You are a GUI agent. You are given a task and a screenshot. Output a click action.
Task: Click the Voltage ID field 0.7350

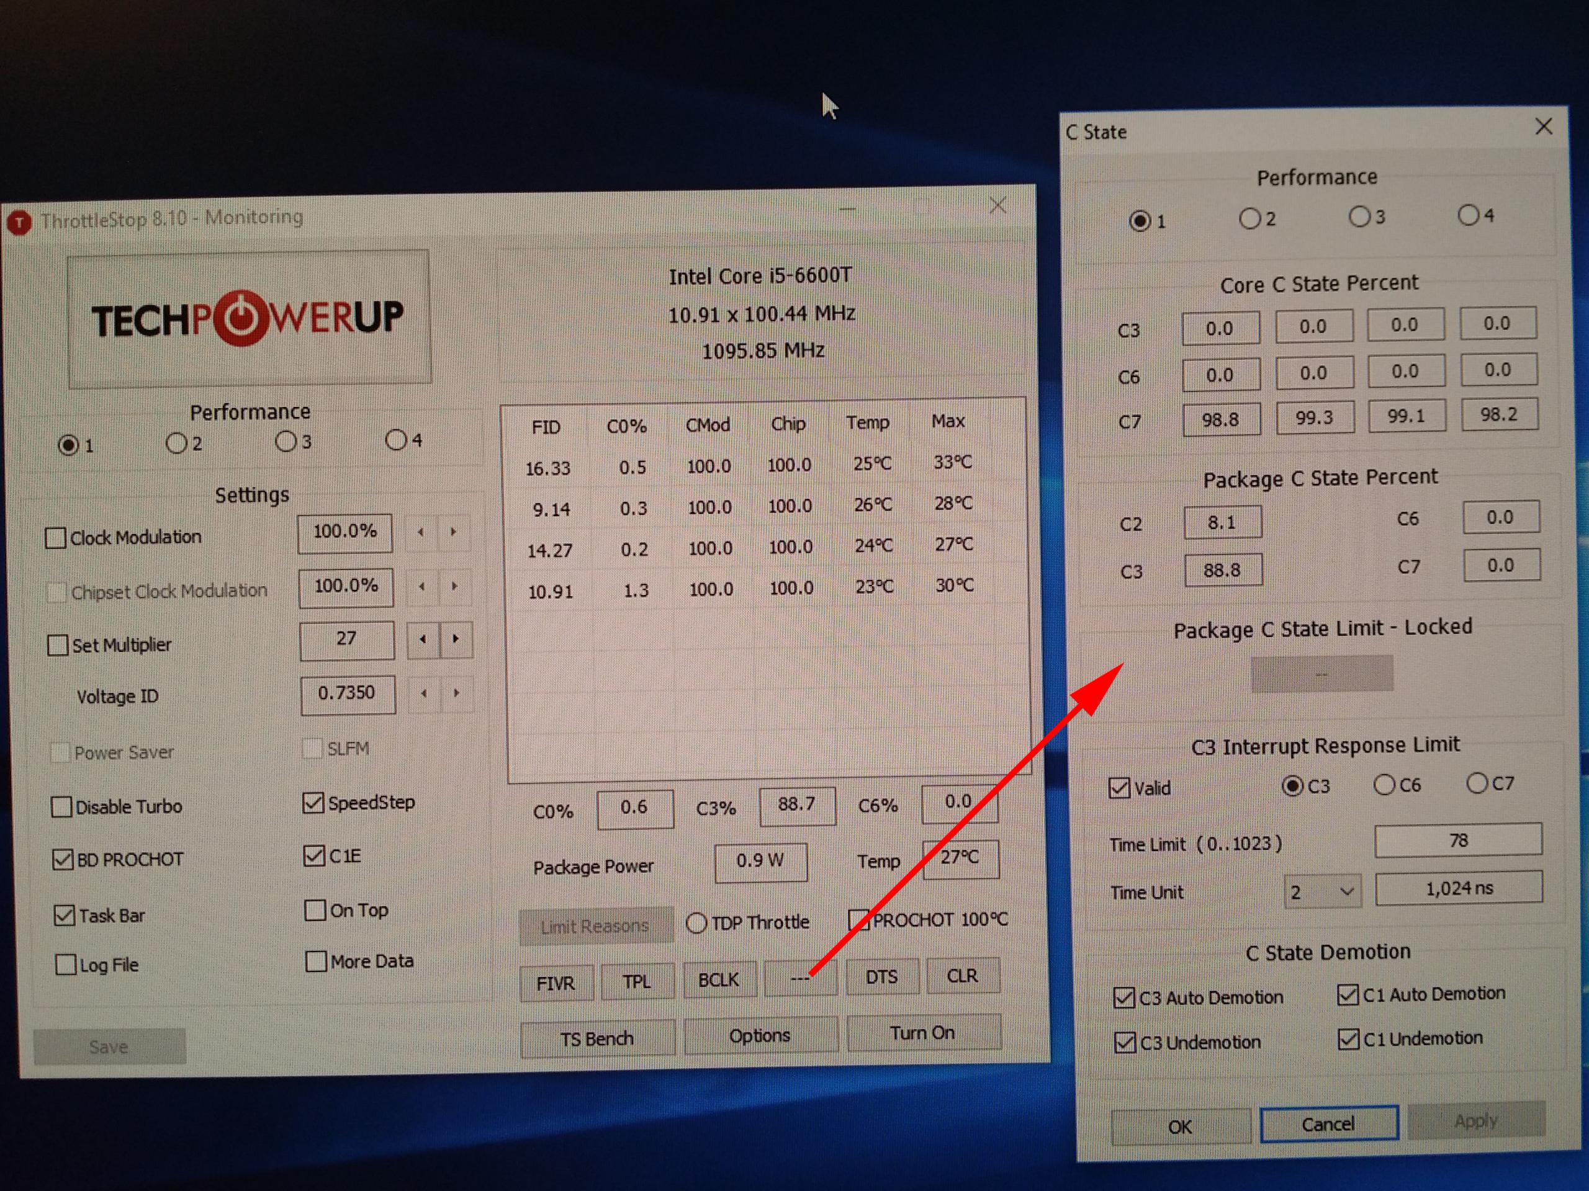347,694
